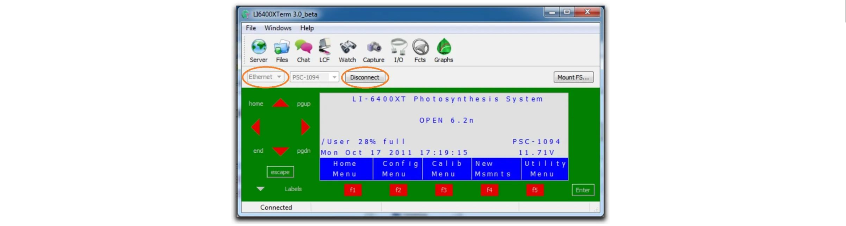This screenshot has width=846, height=226.
Task: Open the Fcts steering wheel icon
Action: coord(420,50)
